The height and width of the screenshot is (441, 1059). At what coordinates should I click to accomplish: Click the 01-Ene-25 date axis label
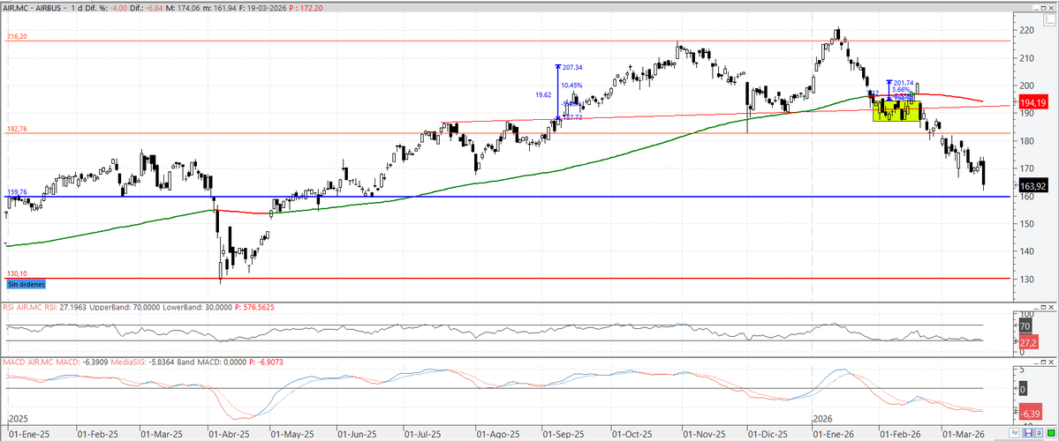(x=27, y=434)
